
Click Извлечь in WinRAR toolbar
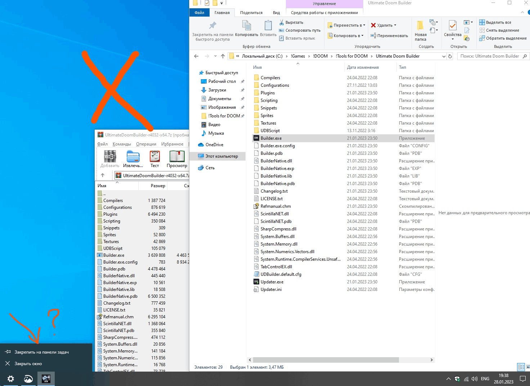pyautogui.click(x=133, y=159)
